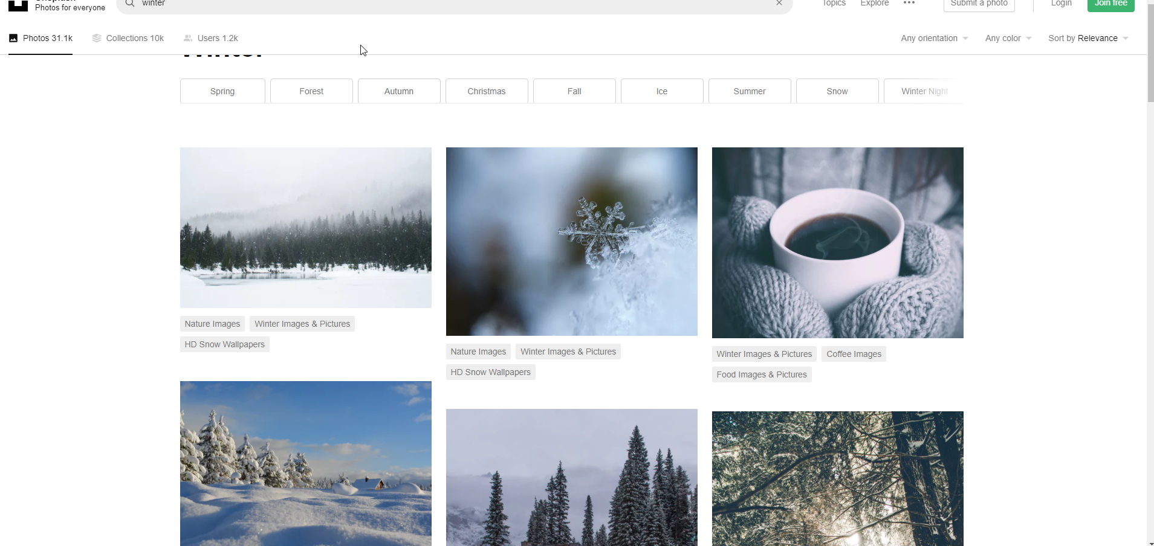
Task: Click Food Images & Pictures tag
Action: (762, 374)
